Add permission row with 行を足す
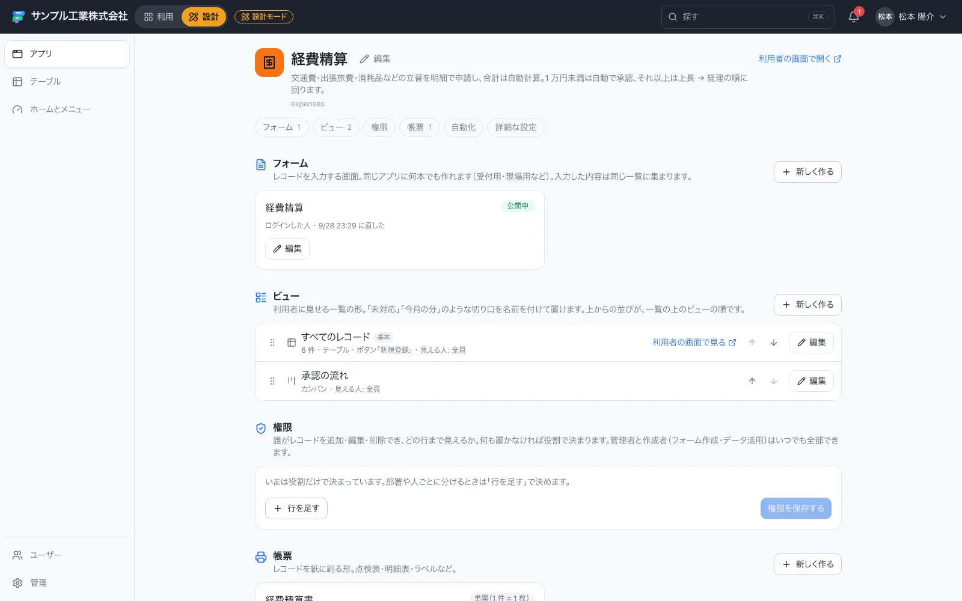This screenshot has height=601, width=962. click(296, 508)
